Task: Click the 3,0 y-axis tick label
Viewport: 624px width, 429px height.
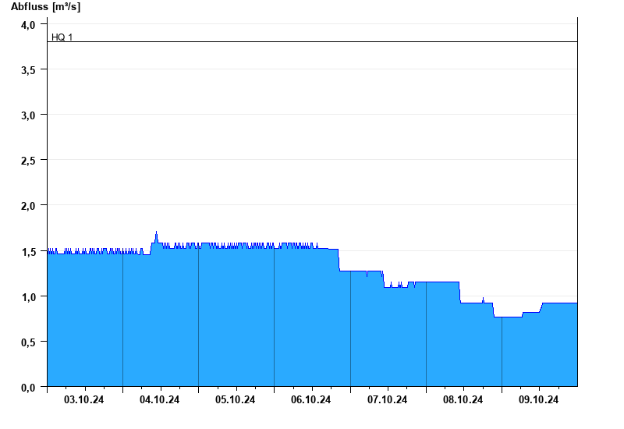Action: coord(28,115)
